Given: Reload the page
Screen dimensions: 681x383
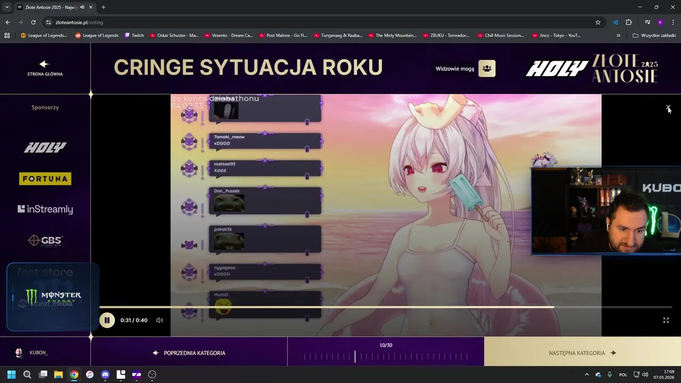Looking at the screenshot, I should point(33,22).
